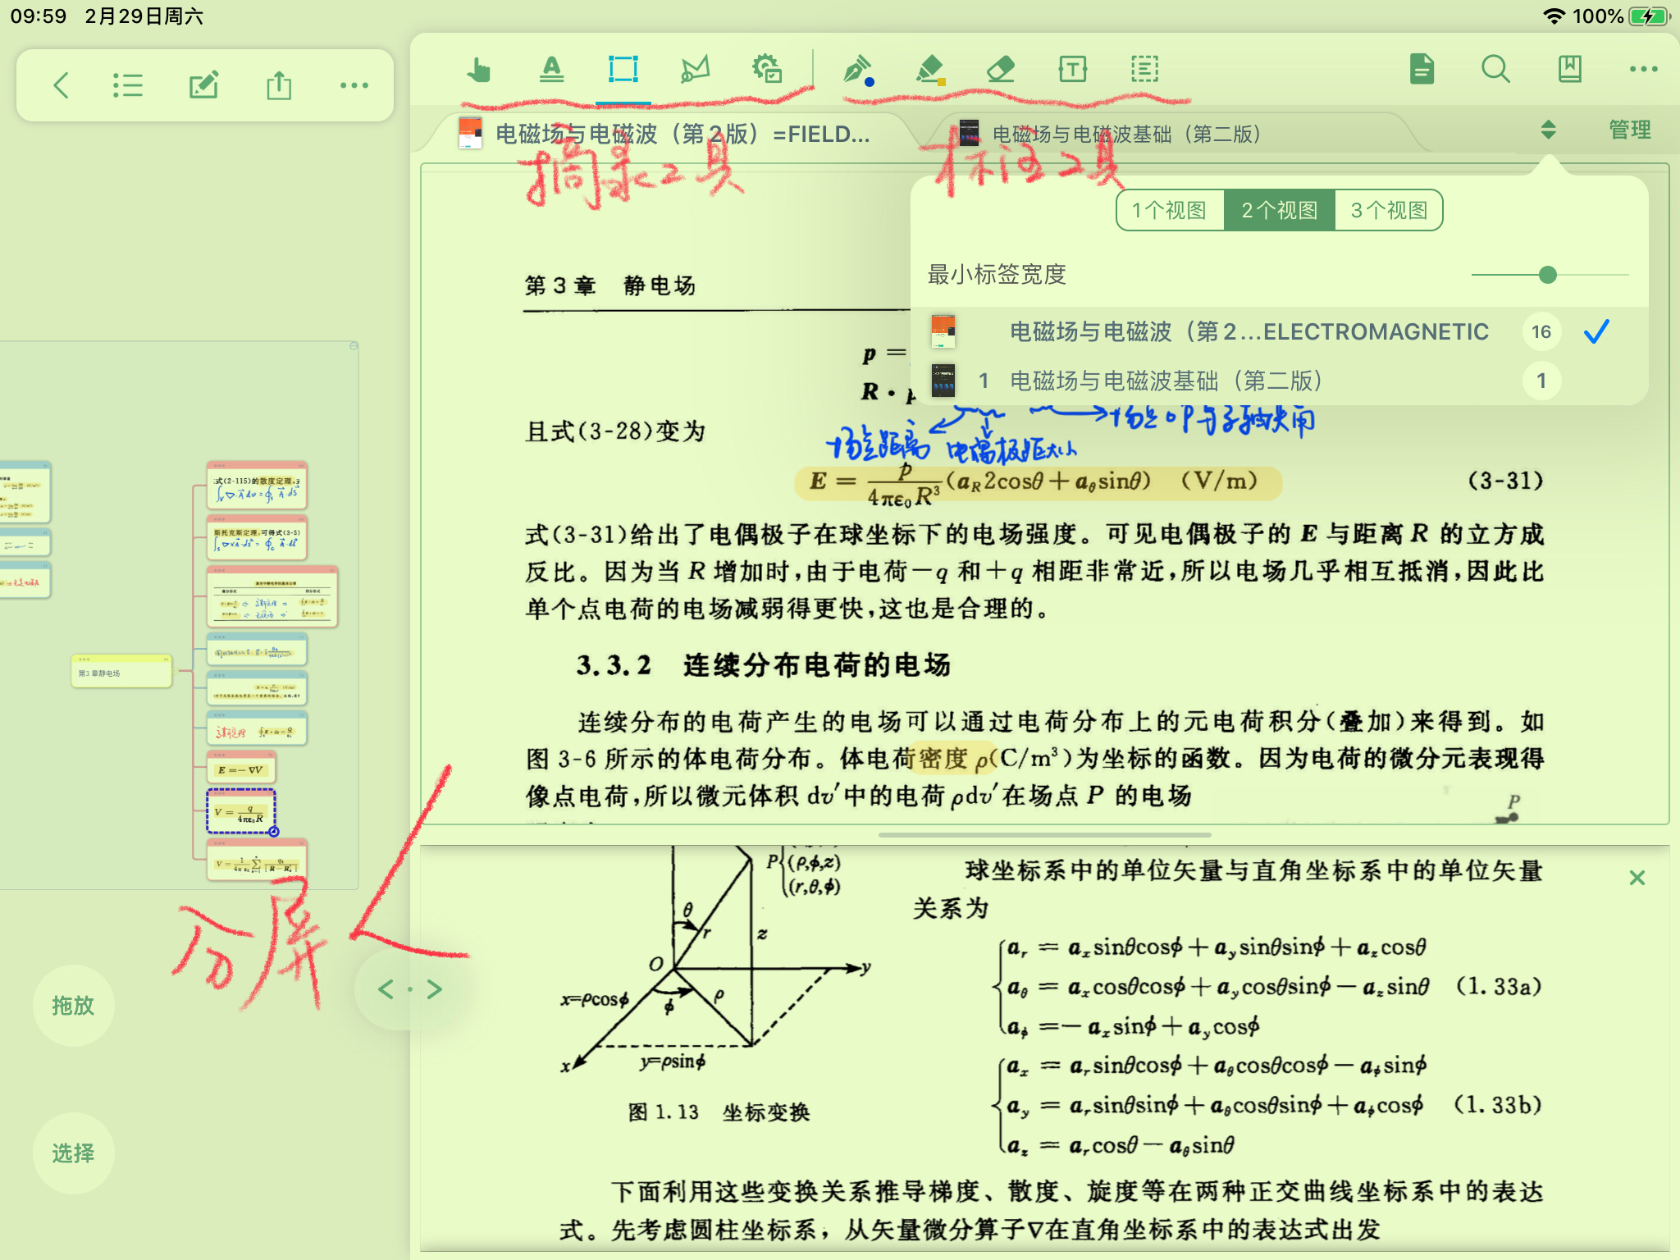The height and width of the screenshot is (1260, 1680).
Task: Choose the rectangle excerpt tool
Action: point(623,71)
